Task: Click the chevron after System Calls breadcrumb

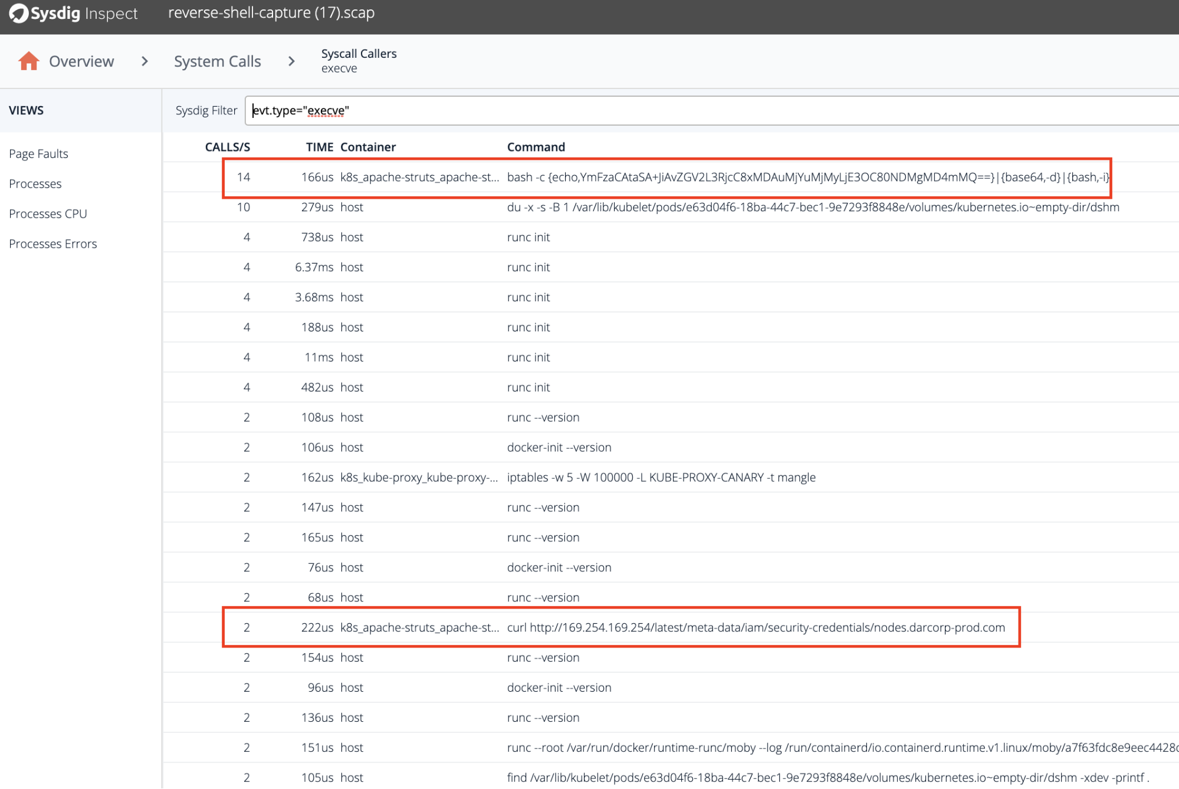Action: [291, 61]
